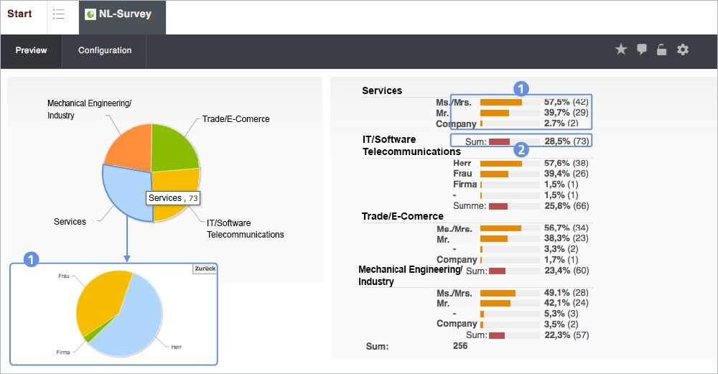
Task: Open settings gear icon in toolbar
Action: pos(683,50)
